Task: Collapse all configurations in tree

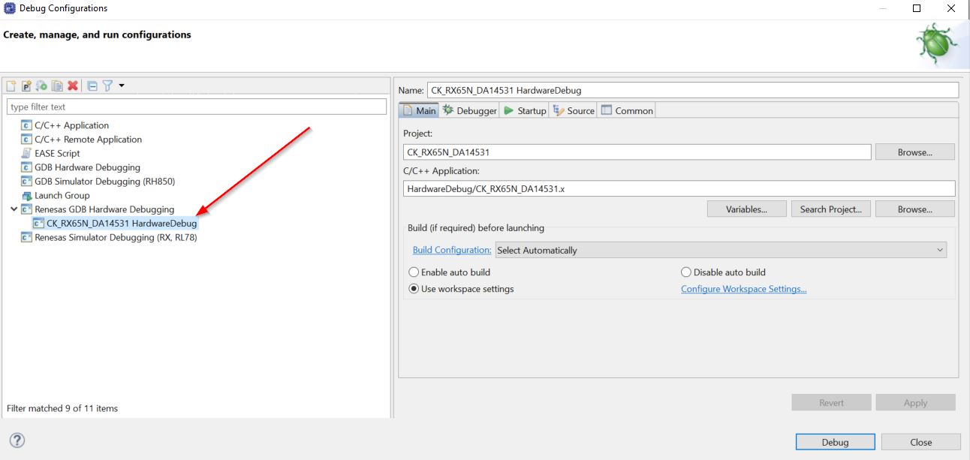Action: pos(92,86)
